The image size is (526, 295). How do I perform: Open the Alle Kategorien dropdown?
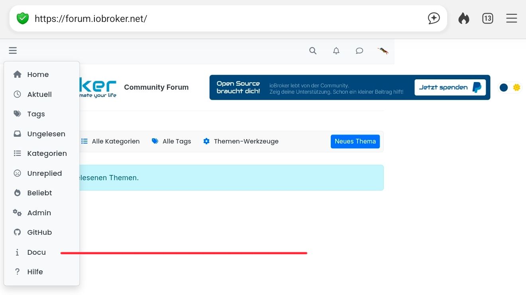pos(110,142)
